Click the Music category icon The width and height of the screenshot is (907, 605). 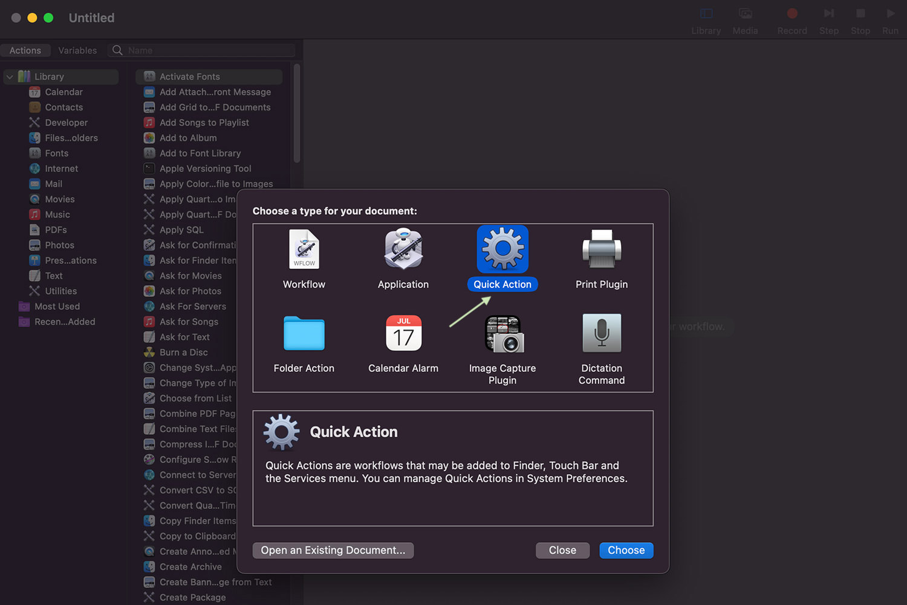tap(35, 214)
